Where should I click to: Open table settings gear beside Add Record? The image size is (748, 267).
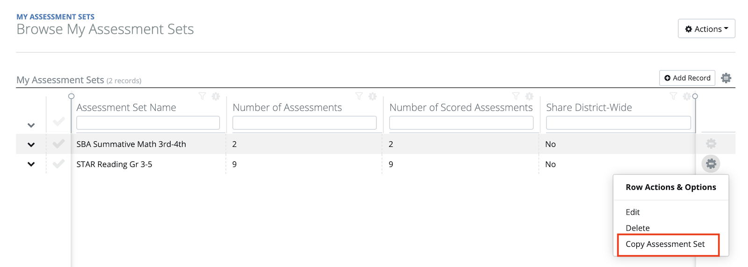point(726,78)
